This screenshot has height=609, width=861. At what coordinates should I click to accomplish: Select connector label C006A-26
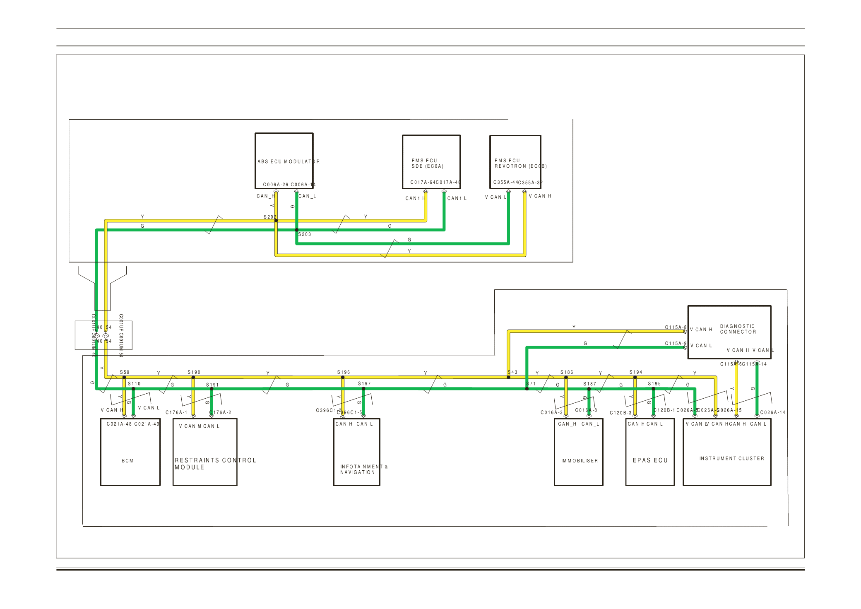pos(275,185)
